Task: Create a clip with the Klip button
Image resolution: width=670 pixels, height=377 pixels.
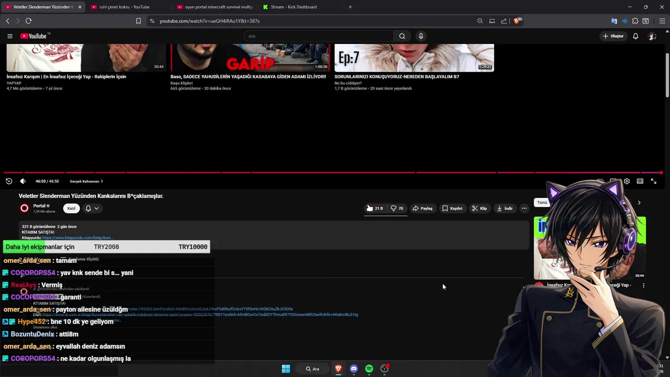Action: (x=479, y=208)
